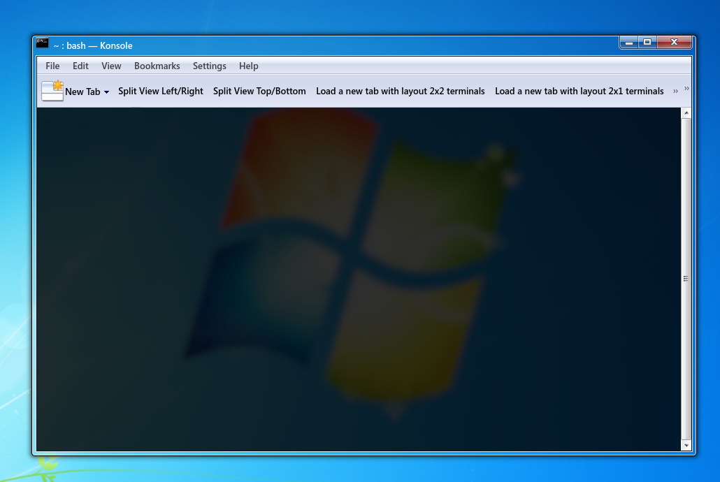The width and height of the screenshot is (720, 482).
Task: Minimize the Konsole window
Action: click(x=629, y=42)
